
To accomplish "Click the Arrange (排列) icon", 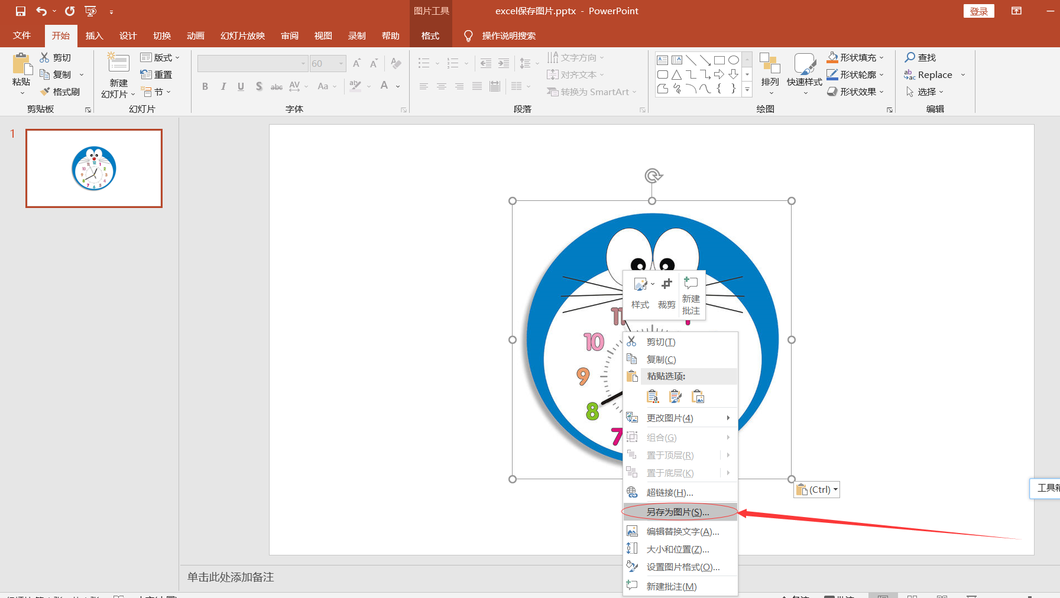I will click(x=770, y=64).
